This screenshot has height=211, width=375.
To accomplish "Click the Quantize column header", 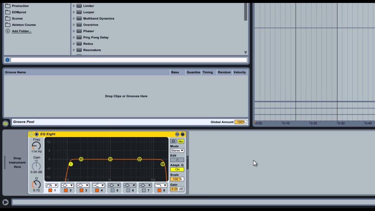I will [193, 72].
